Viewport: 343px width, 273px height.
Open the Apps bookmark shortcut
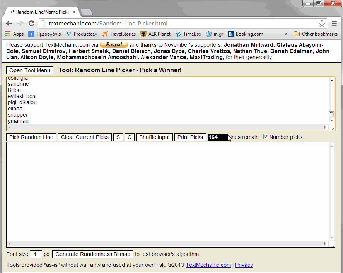[14, 34]
